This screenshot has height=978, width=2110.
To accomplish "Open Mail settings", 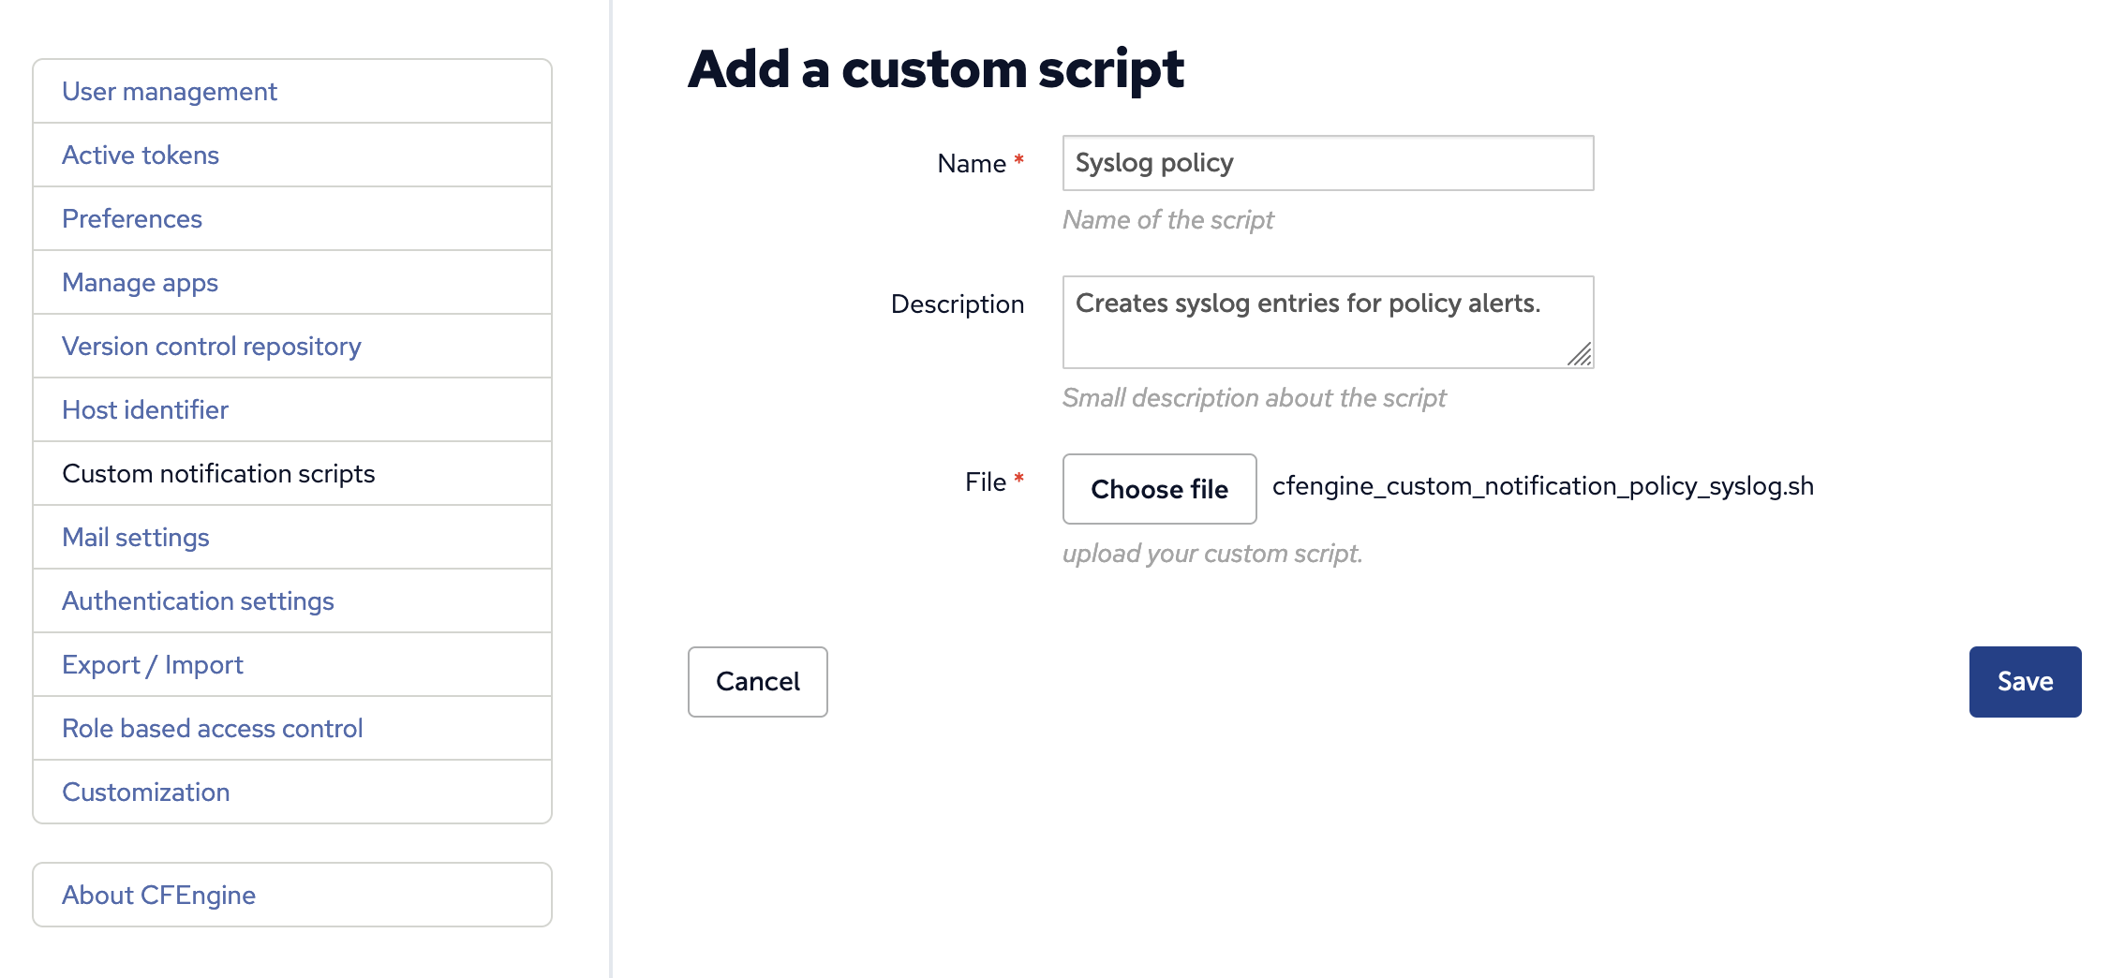I will coord(136,537).
